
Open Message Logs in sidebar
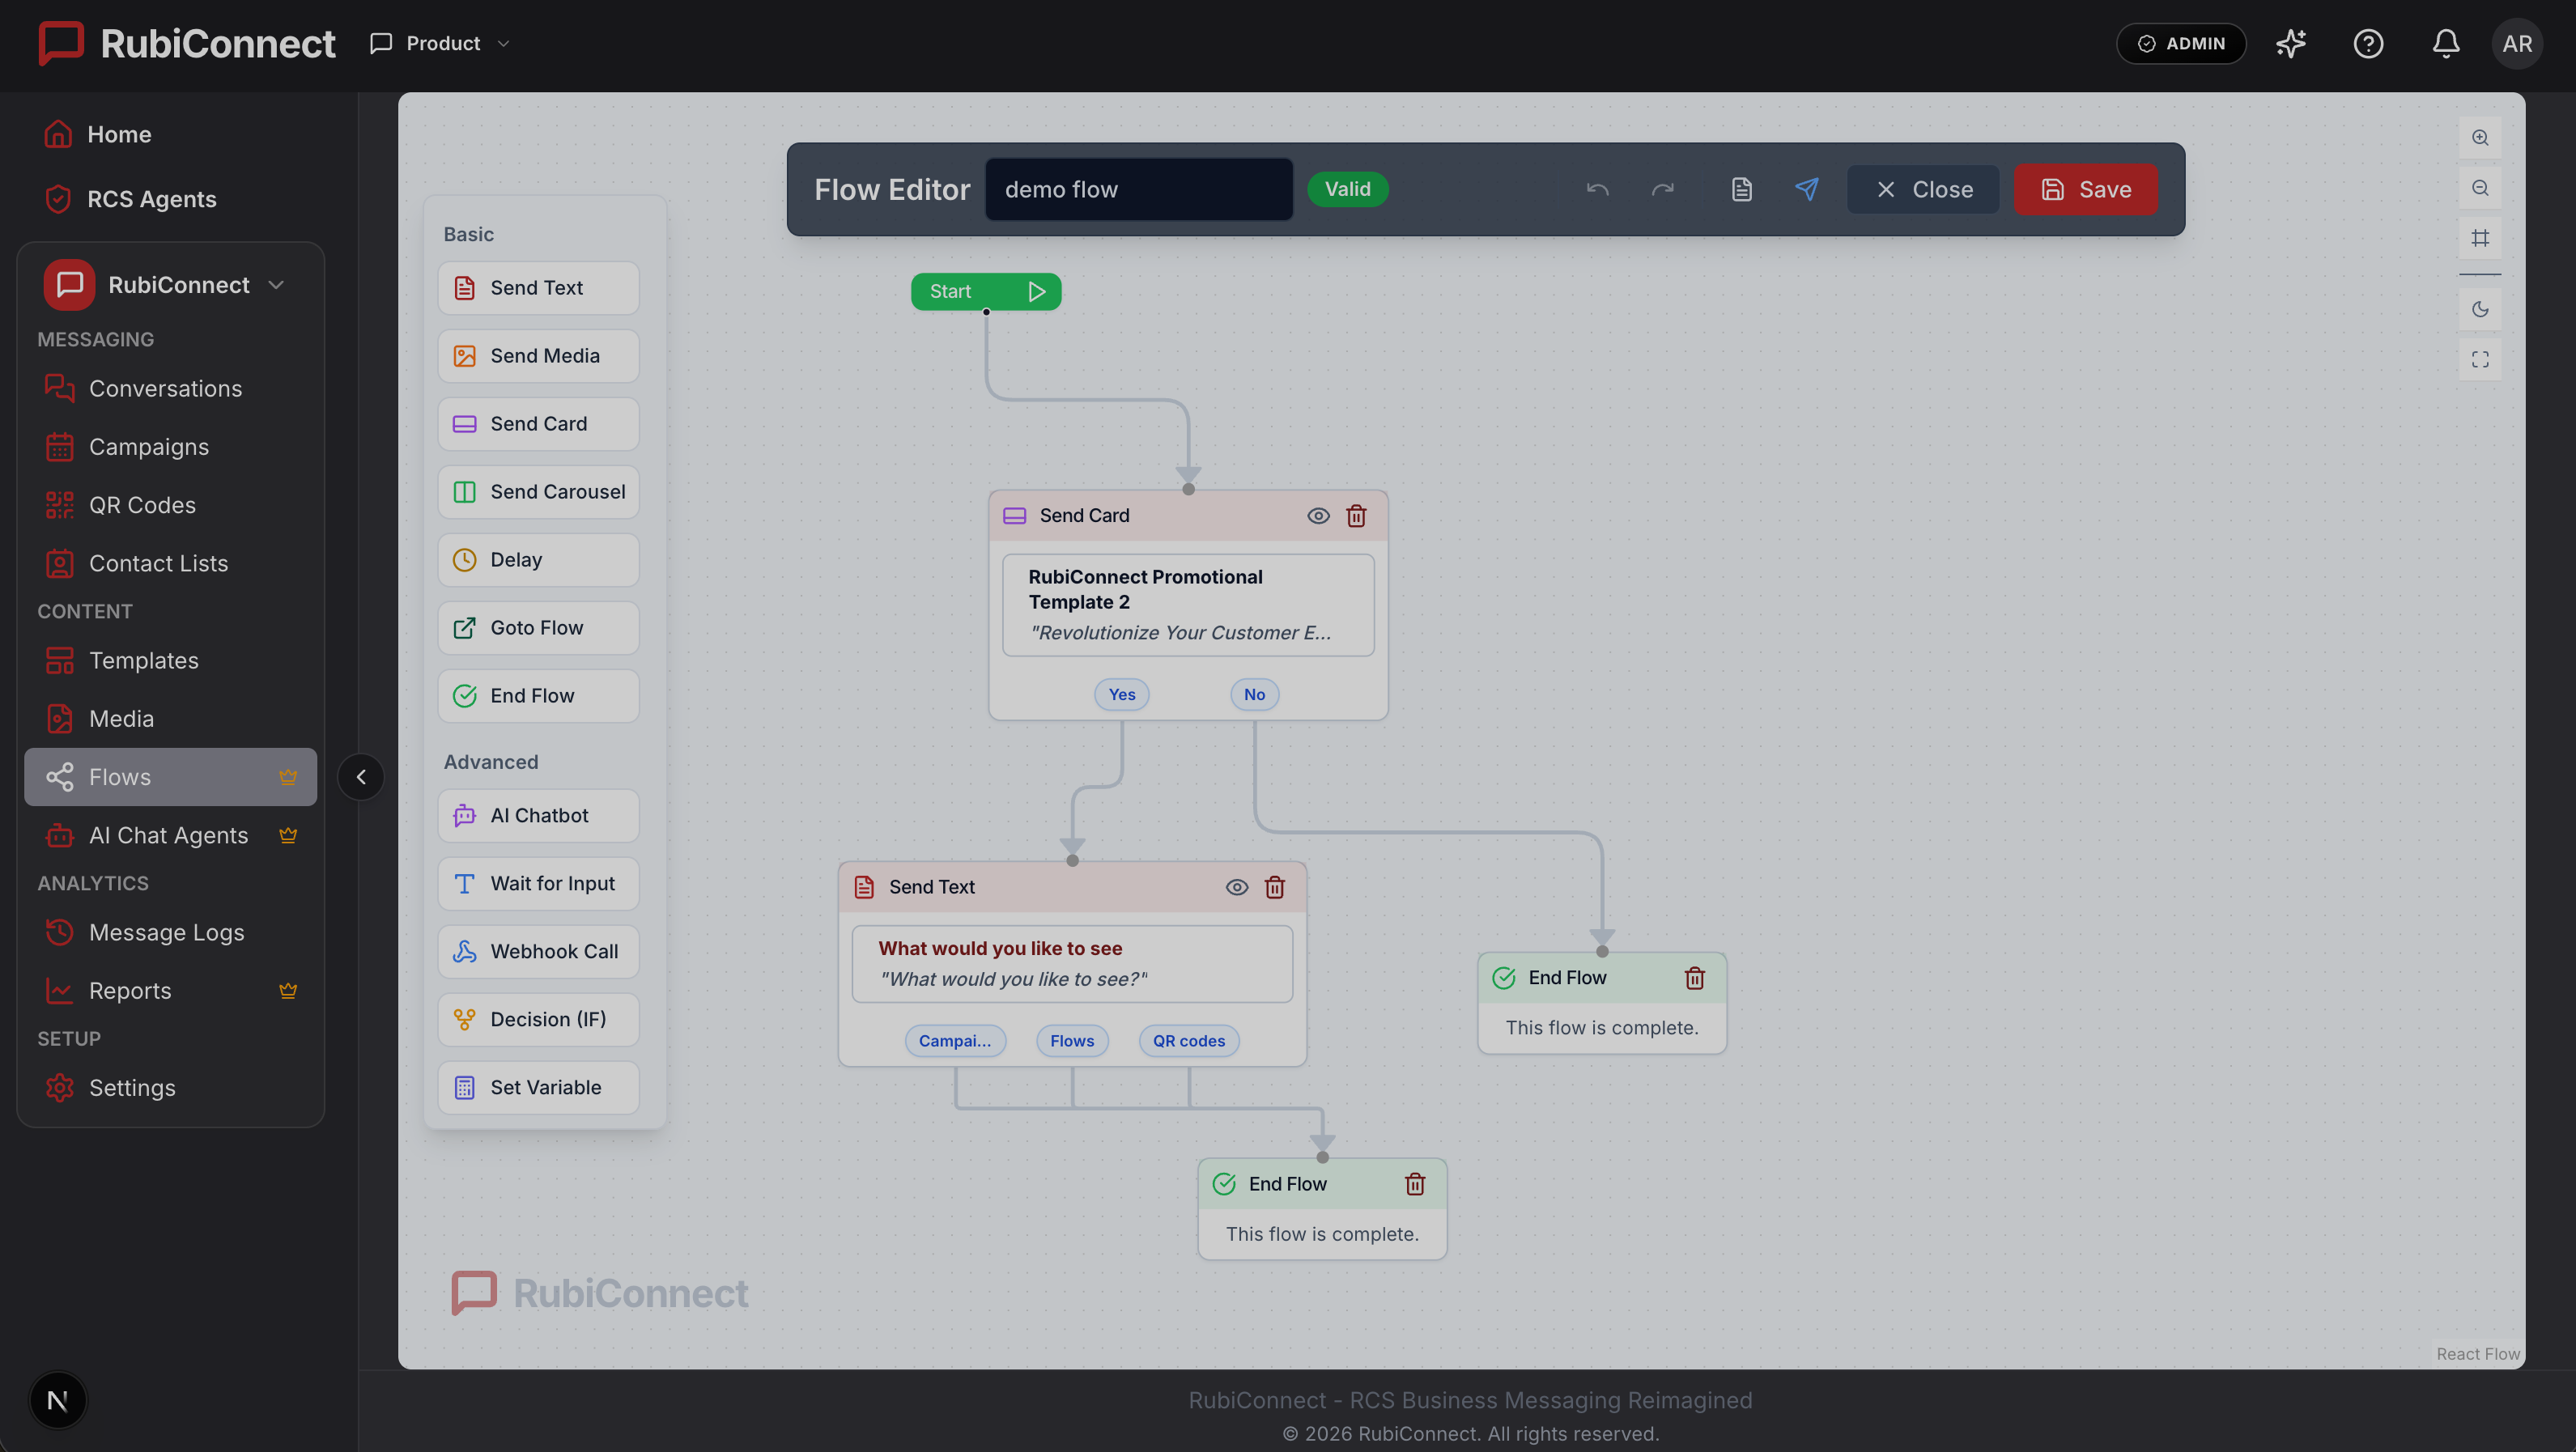point(170,932)
